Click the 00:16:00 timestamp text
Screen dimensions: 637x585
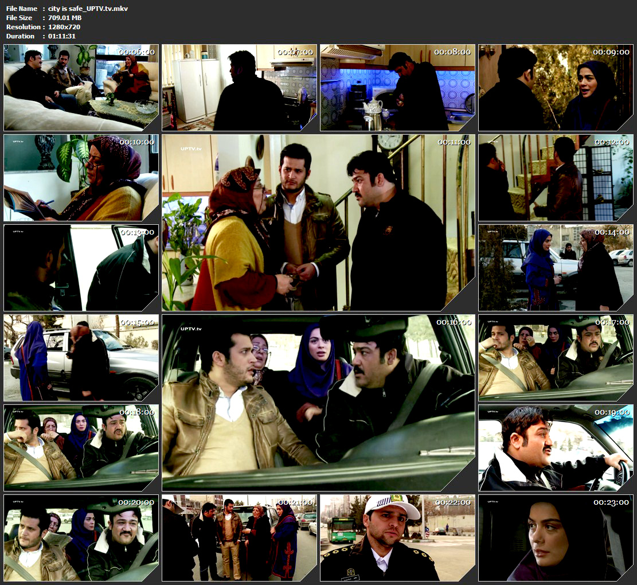click(x=454, y=322)
